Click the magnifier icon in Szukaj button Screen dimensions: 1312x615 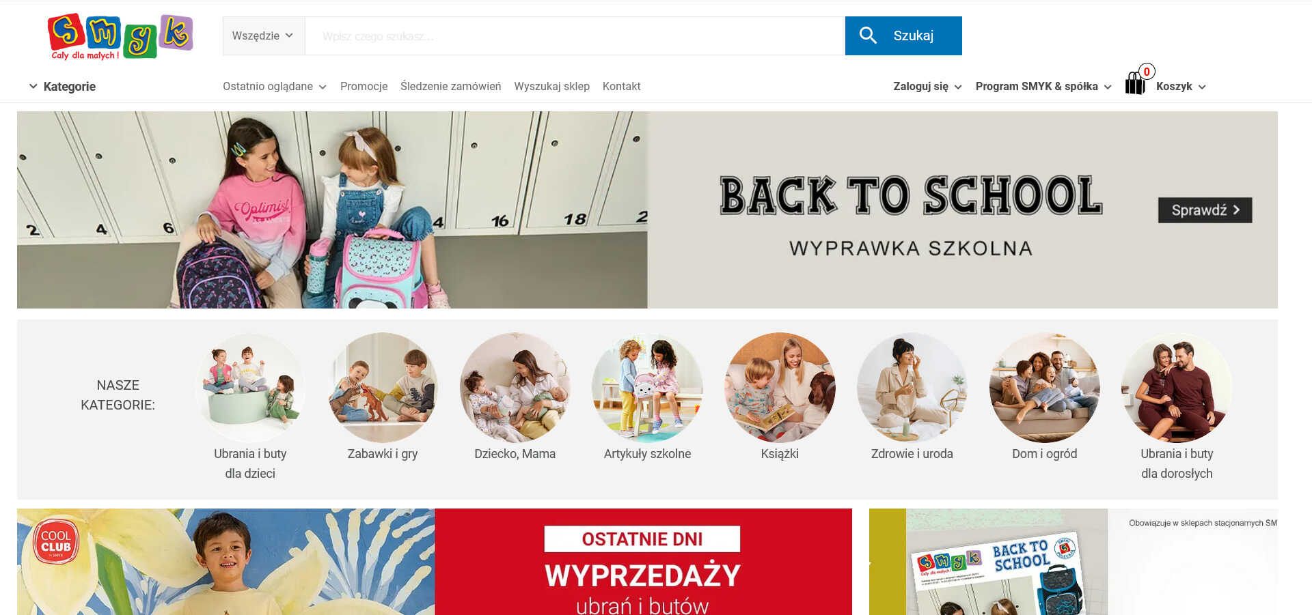pos(868,35)
